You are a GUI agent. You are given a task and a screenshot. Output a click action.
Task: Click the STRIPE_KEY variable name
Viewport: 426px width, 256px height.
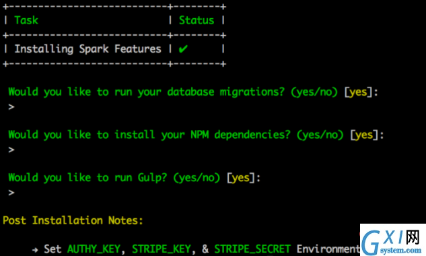(162, 249)
